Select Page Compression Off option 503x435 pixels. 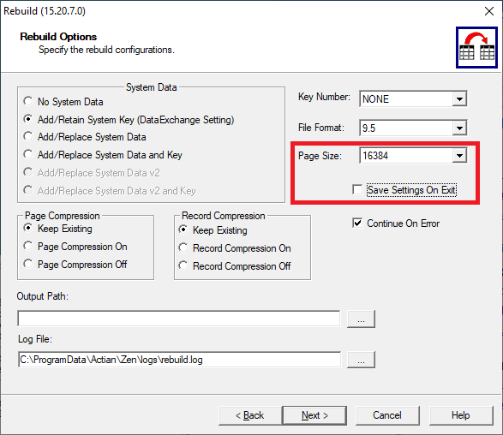point(75,265)
